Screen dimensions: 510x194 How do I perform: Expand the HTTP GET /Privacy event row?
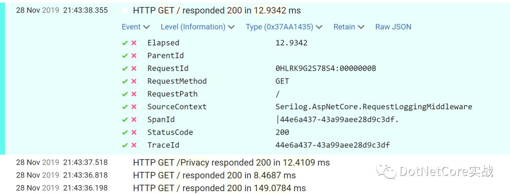coord(231,162)
